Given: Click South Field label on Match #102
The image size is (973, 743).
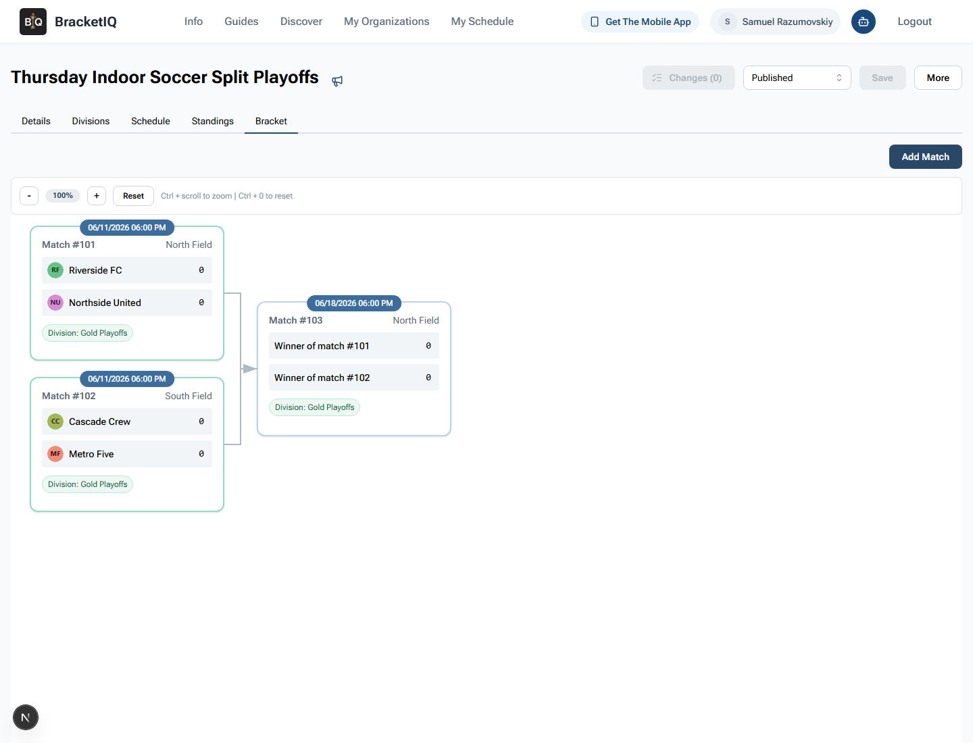Looking at the screenshot, I should (x=189, y=396).
